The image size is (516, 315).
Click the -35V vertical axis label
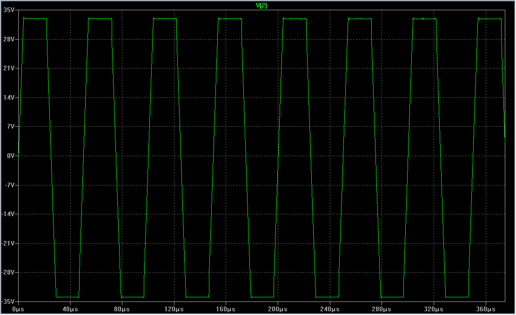click(x=8, y=301)
